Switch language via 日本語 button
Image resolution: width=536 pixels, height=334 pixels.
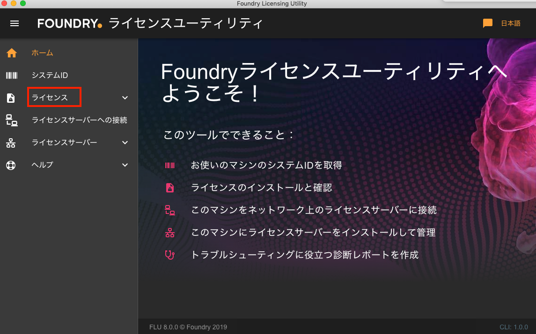click(511, 23)
